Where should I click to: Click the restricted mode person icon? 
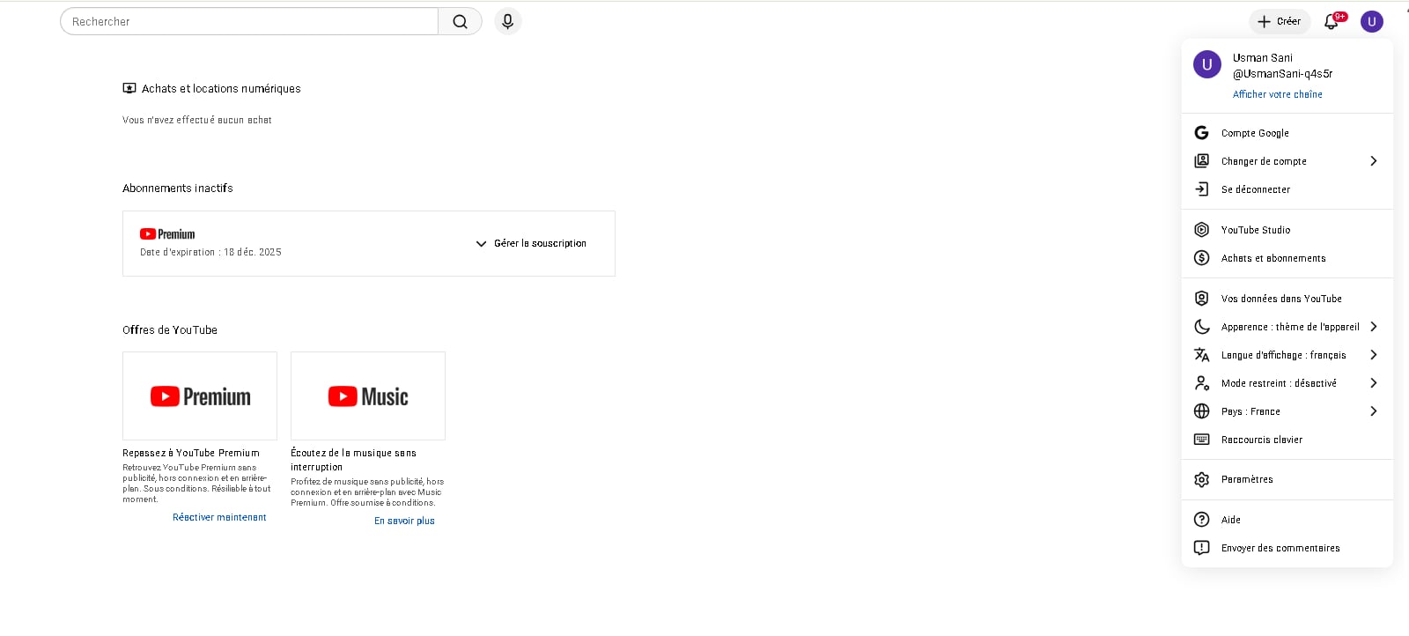click(1201, 383)
